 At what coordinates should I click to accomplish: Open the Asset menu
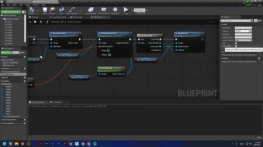(14, 5)
